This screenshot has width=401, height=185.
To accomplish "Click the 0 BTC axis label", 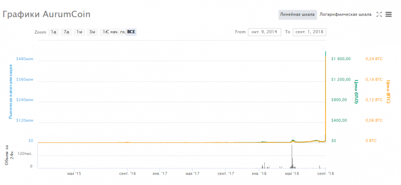I will (x=371, y=141).
